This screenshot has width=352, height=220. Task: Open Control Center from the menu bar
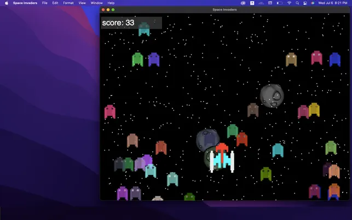coord(305,3)
